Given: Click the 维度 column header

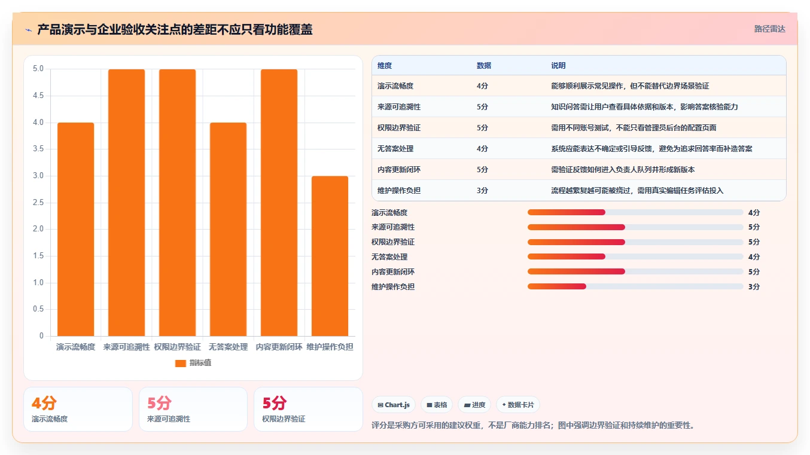Looking at the screenshot, I should pos(385,66).
